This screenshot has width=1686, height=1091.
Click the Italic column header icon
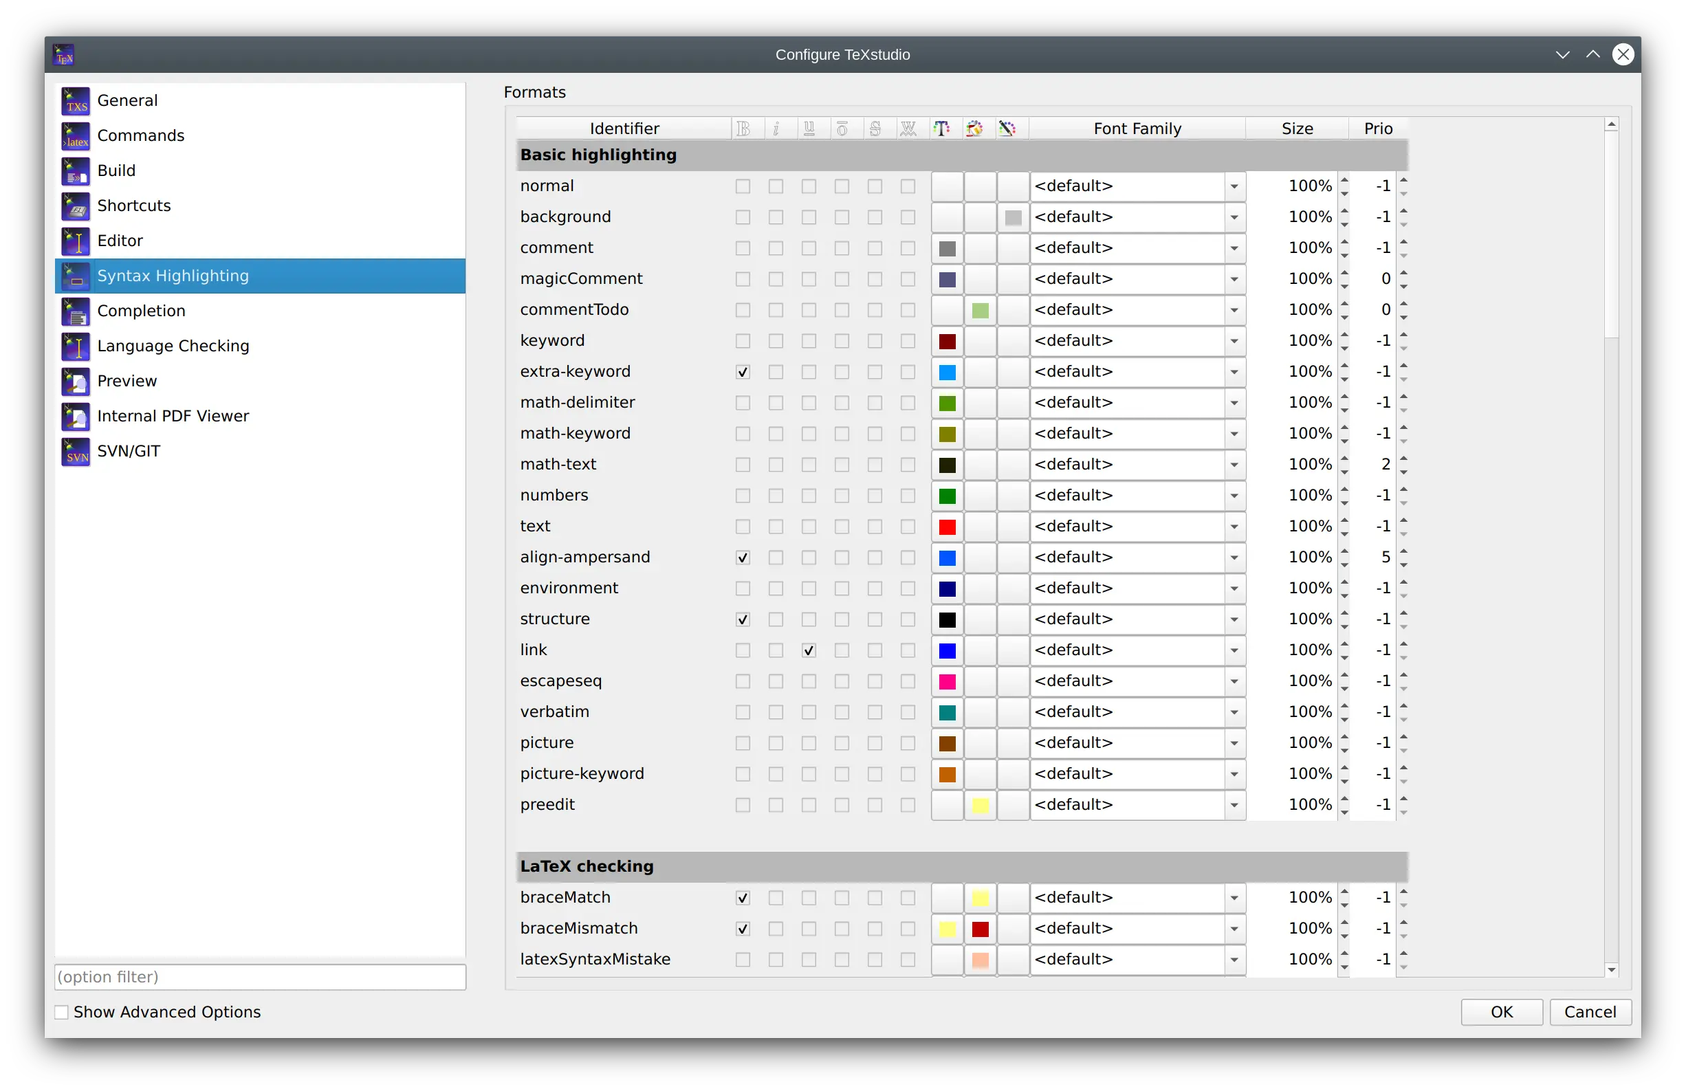coord(776,129)
